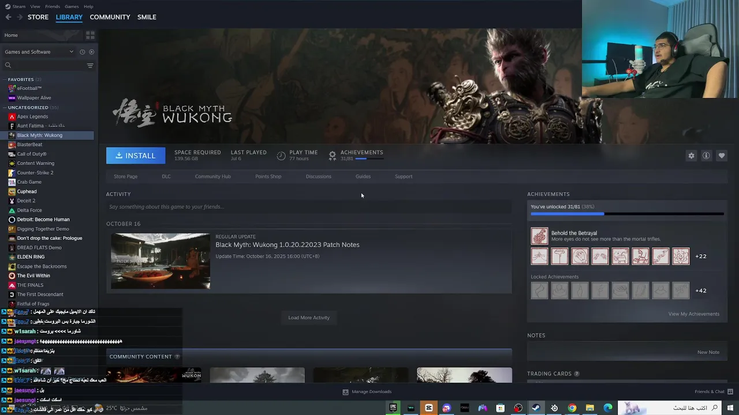Open the Help menu
This screenshot has height=415, width=739.
point(88,6)
